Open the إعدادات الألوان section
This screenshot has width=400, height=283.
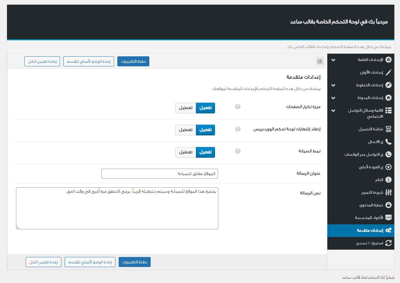point(368,73)
